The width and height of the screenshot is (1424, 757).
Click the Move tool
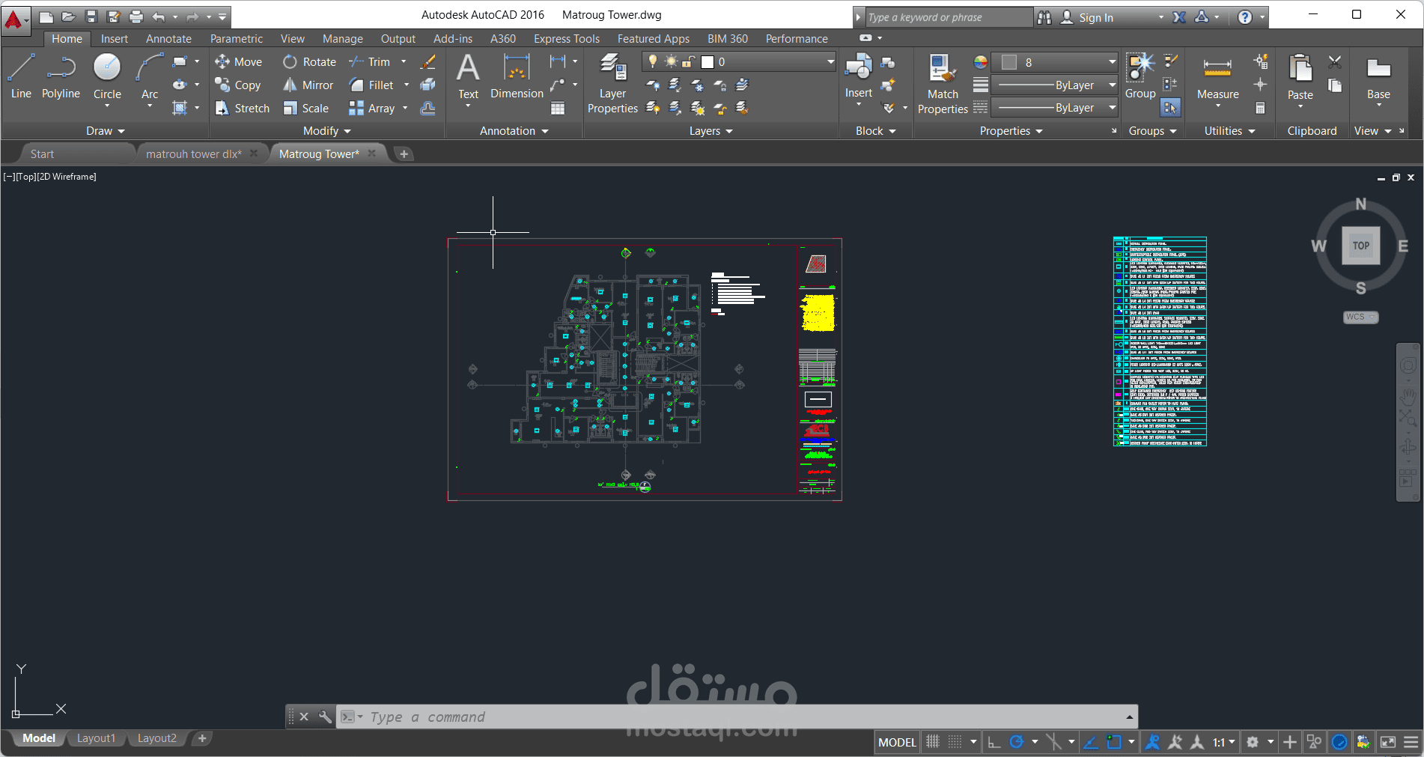click(x=238, y=62)
